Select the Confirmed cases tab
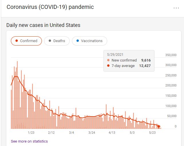The image size is (184, 146). pyautogui.click(x=26, y=41)
